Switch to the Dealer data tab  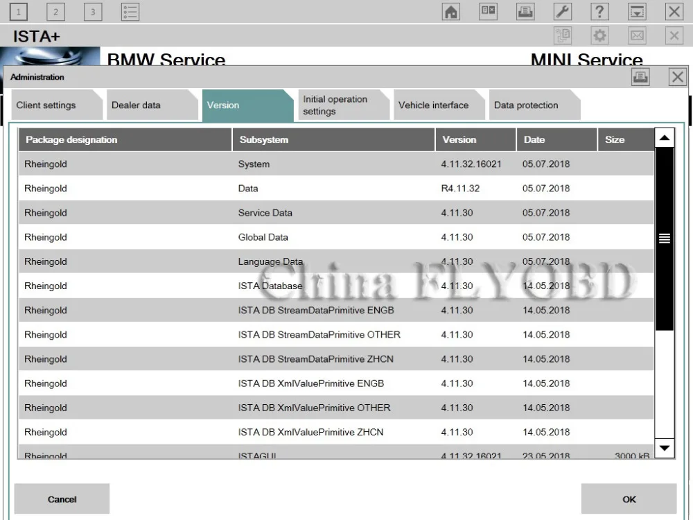(x=152, y=105)
